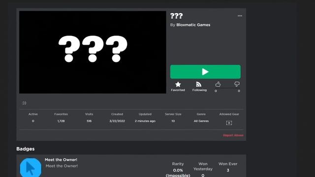315x177 pixels.
Task: Click the Rarity 0.0% value
Action: coord(178,170)
